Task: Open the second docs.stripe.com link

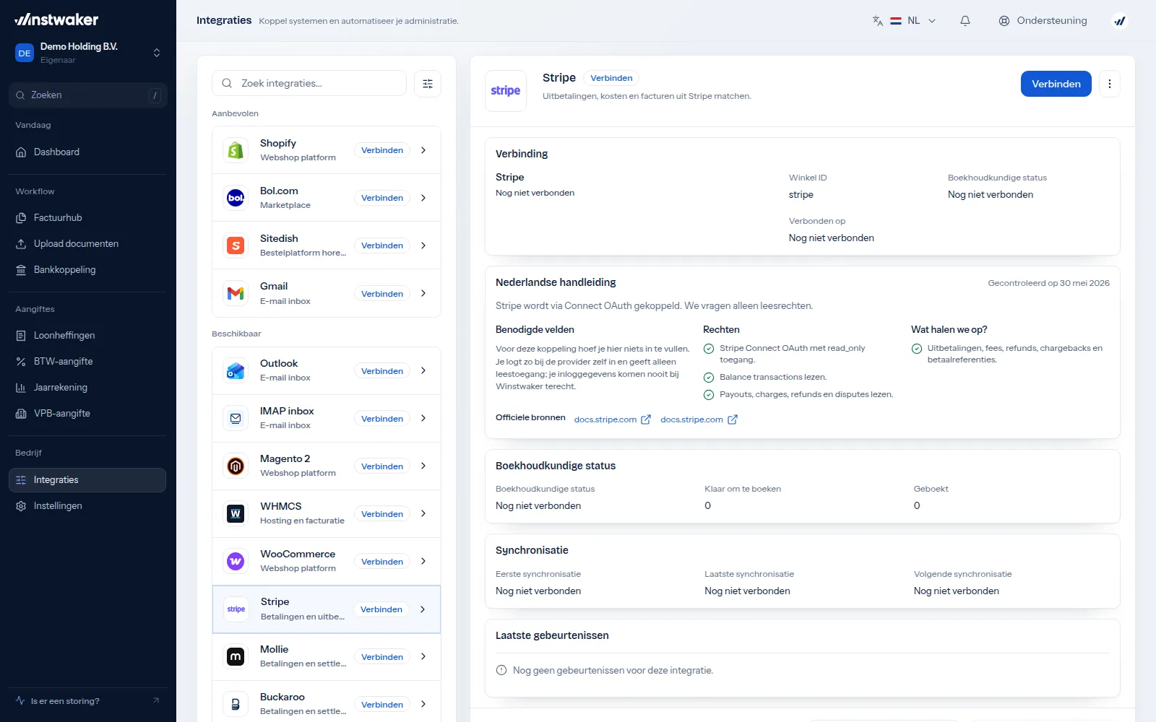Action: pyautogui.click(x=699, y=419)
